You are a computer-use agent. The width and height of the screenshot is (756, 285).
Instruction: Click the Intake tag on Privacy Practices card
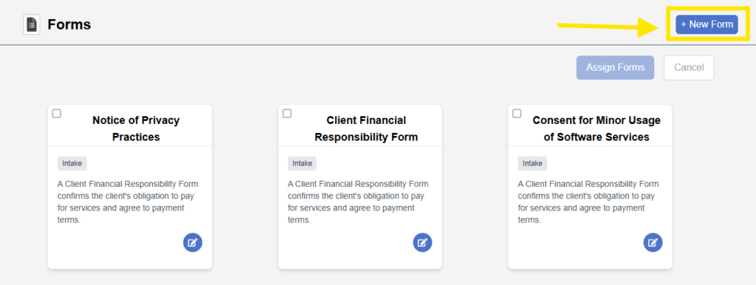(72, 163)
